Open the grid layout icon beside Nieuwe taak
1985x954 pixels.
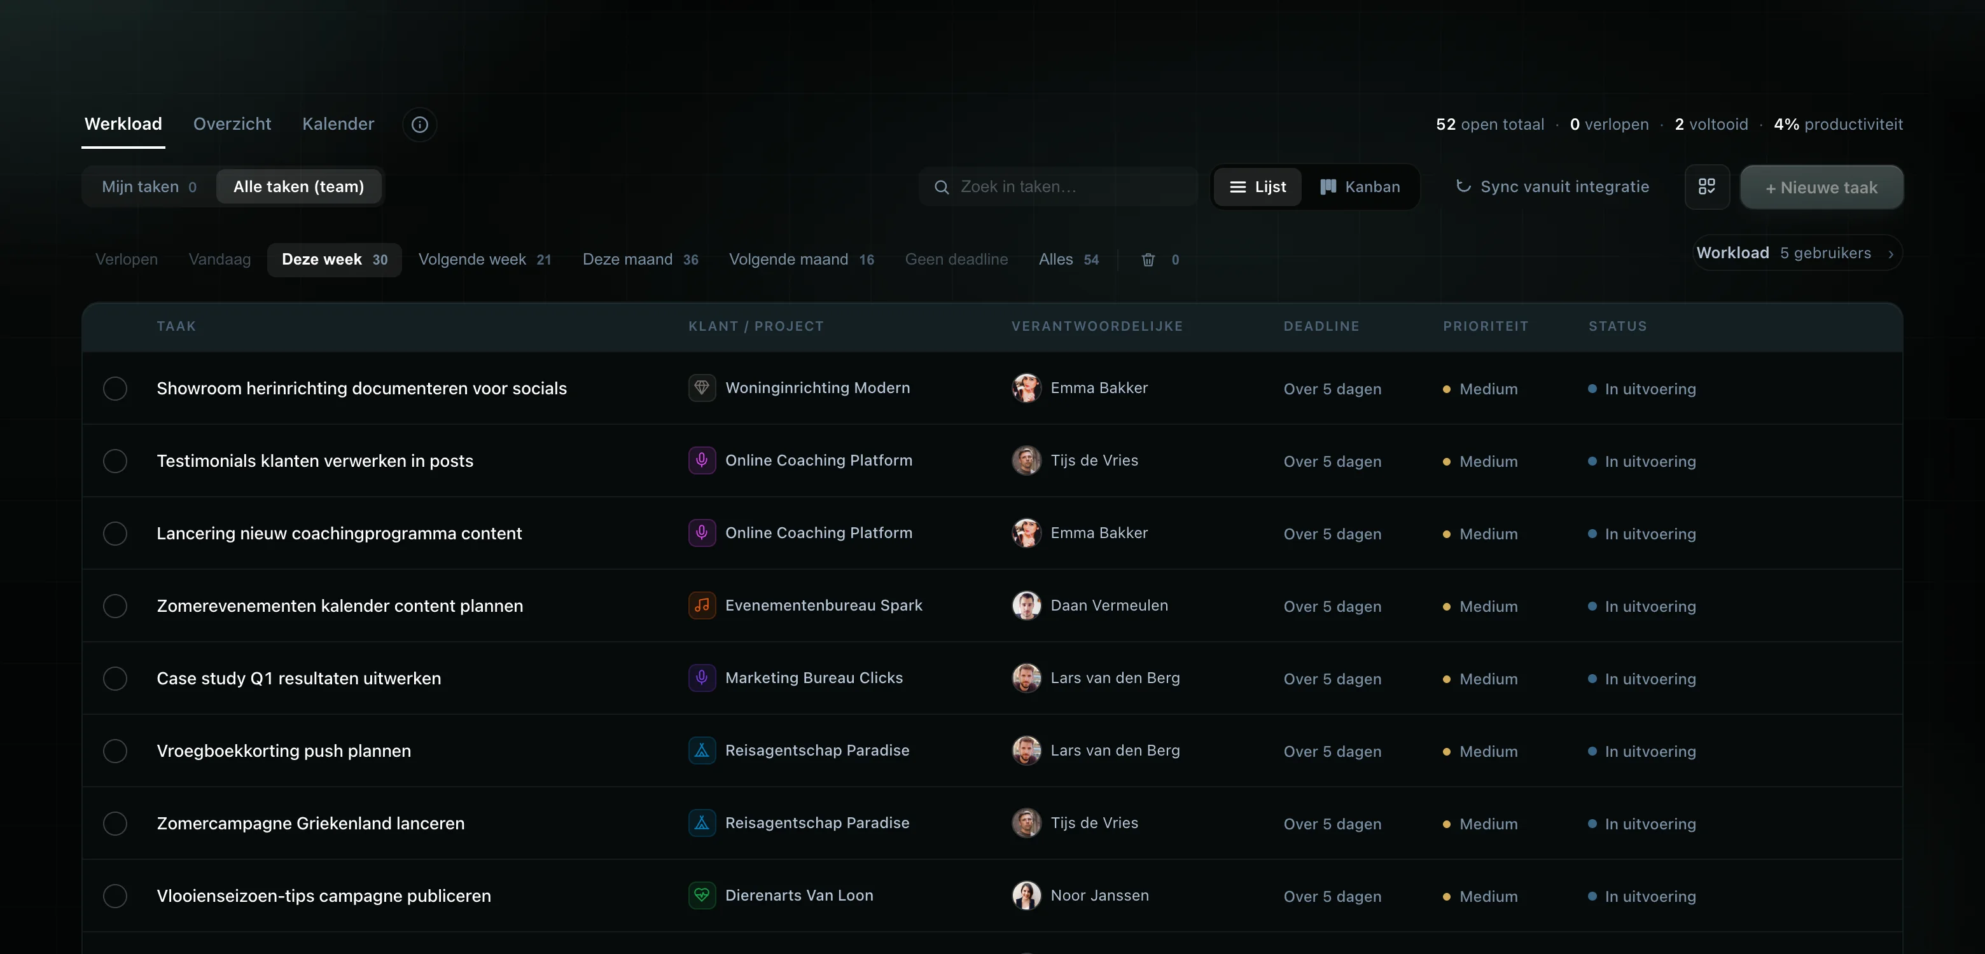1707,186
